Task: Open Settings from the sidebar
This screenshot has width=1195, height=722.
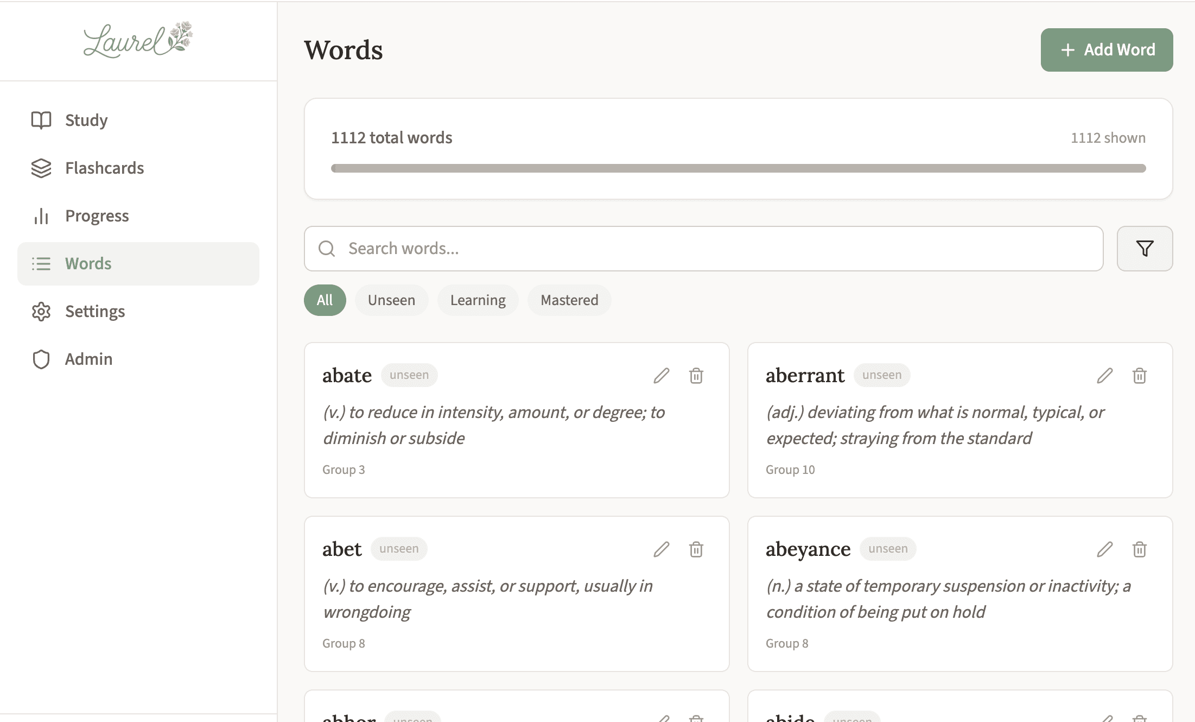Action: 94,311
